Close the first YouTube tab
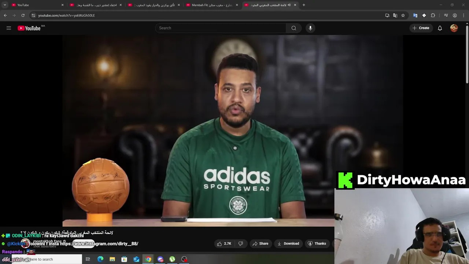This screenshot has height=264, width=469. click(62, 5)
